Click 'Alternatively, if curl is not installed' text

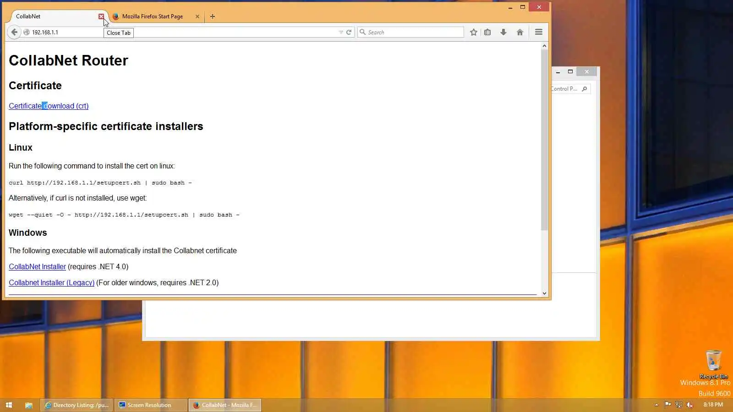[x=78, y=198]
